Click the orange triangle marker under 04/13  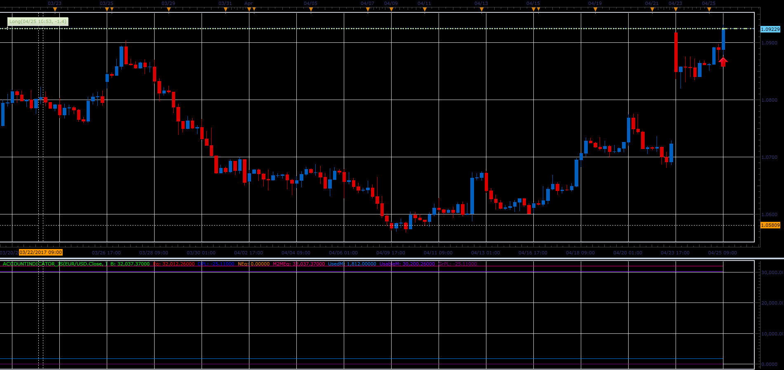pyautogui.click(x=481, y=9)
